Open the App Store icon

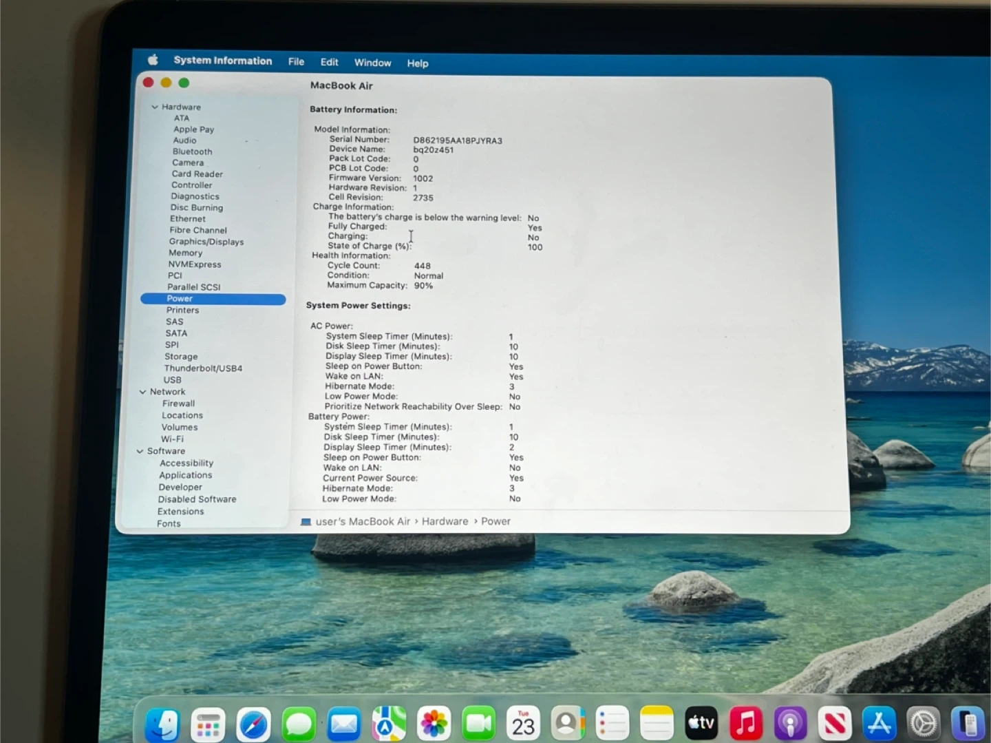point(879,724)
